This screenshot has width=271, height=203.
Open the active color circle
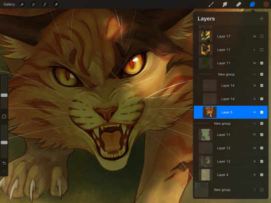click(x=266, y=5)
